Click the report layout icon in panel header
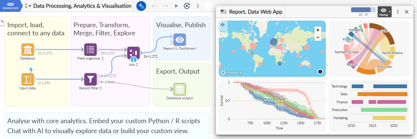This screenshot has width=417, height=139. coord(224,12)
